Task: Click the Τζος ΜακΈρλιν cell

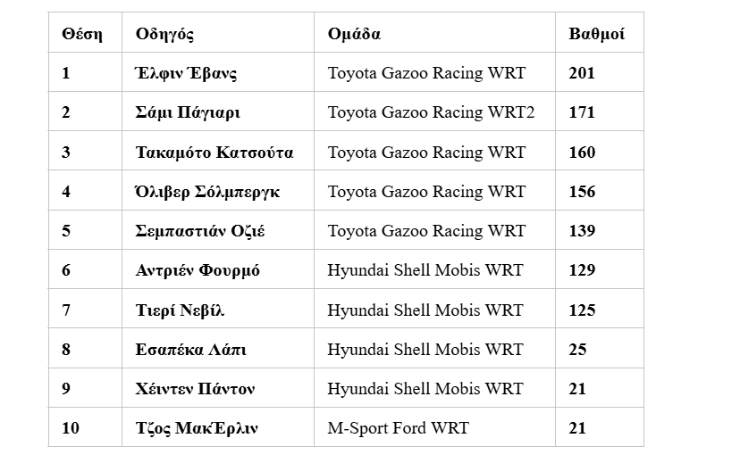Action: [x=218, y=427]
